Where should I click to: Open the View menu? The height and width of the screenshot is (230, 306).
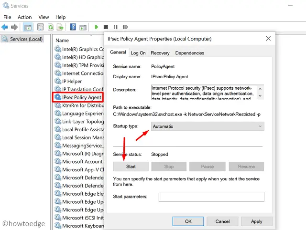click(44, 17)
